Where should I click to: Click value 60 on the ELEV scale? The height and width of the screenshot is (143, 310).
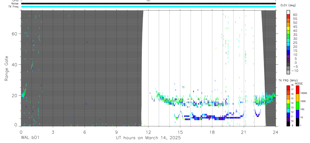pos(295,15)
